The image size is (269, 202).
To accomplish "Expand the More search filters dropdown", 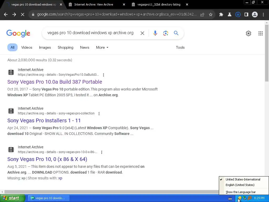I will point(102,47).
